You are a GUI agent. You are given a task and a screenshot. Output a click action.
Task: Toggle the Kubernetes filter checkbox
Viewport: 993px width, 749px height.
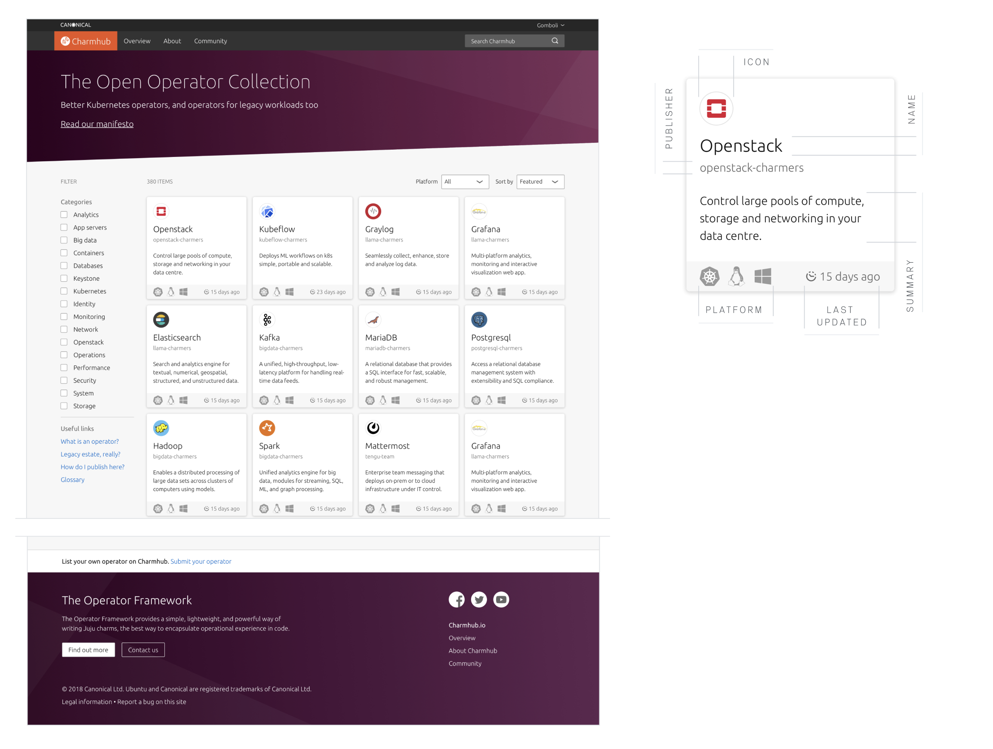[64, 291]
